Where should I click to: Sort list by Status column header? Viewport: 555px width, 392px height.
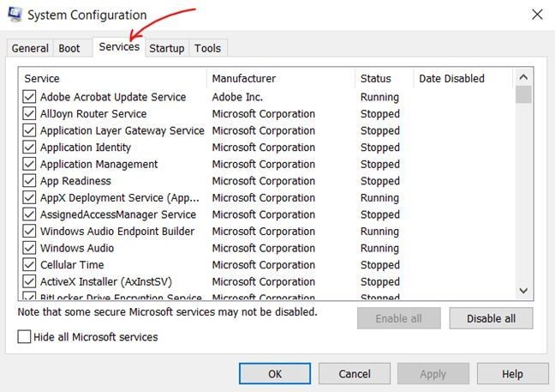pos(376,79)
